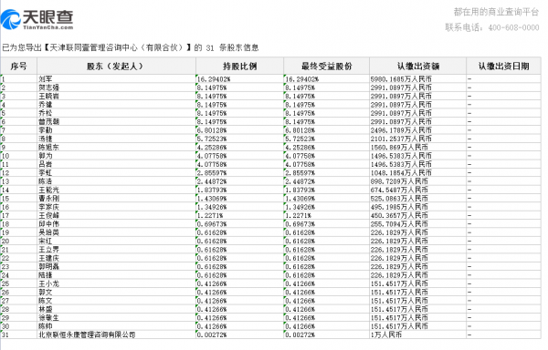This screenshot has height=350, width=548.
Task: Select the 最终受益股份 column header
Action: (x=326, y=66)
